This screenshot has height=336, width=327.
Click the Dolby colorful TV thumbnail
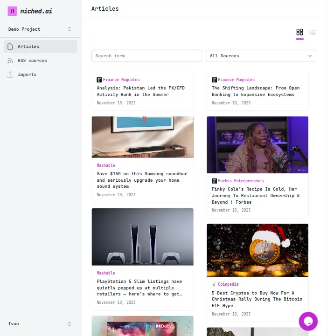tap(143, 326)
